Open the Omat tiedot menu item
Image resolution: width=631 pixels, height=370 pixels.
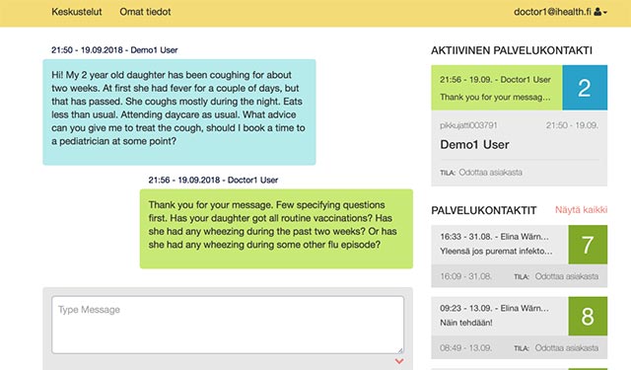[145, 12]
